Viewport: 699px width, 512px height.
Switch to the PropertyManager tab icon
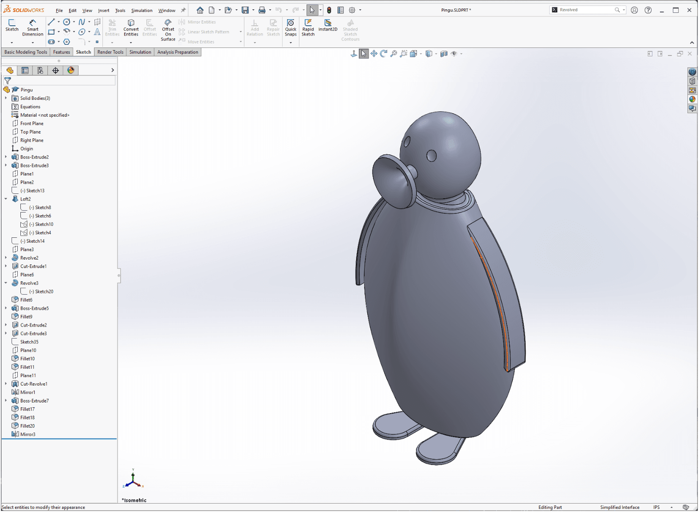(x=25, y=70)
